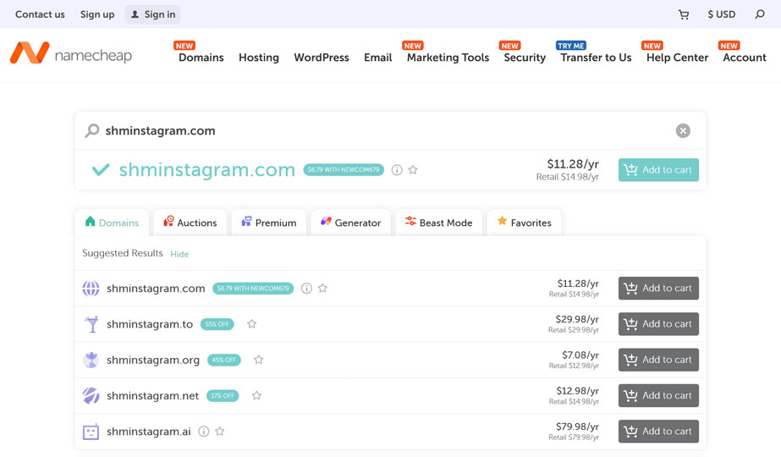This screenshot has height=457, width=781.
Task: Star shminstagram.com in the suggested results list
Action: coord(322,288)
